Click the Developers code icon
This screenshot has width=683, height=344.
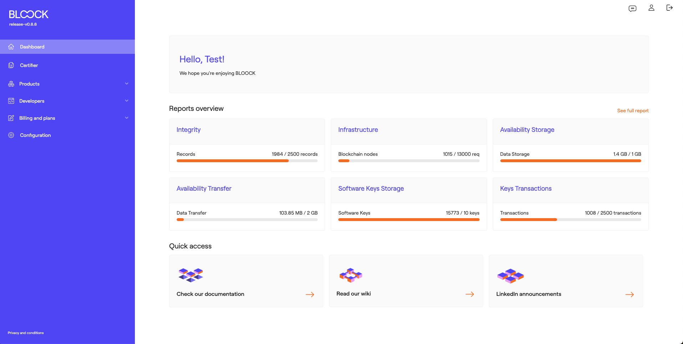[x=11, y=101]
